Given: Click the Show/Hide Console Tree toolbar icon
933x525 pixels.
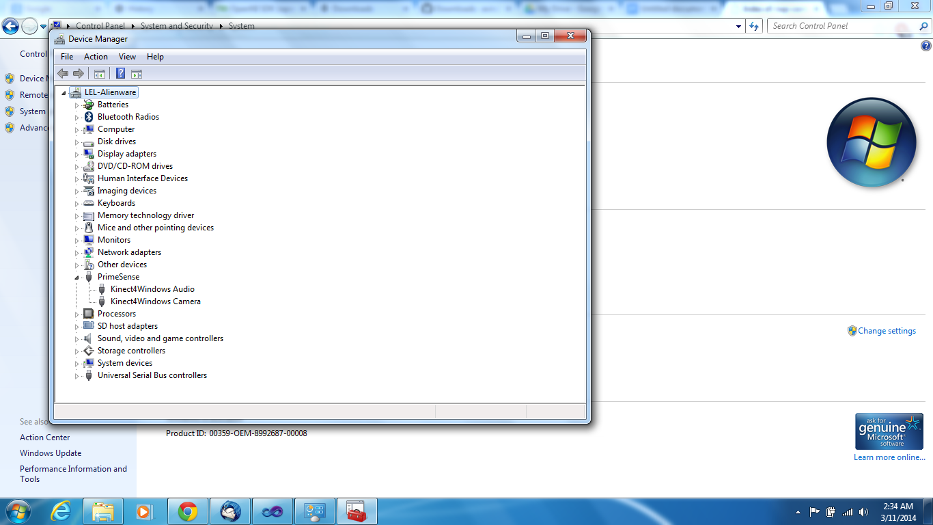Looking at the screenshot, I should [x=100, y=74].
